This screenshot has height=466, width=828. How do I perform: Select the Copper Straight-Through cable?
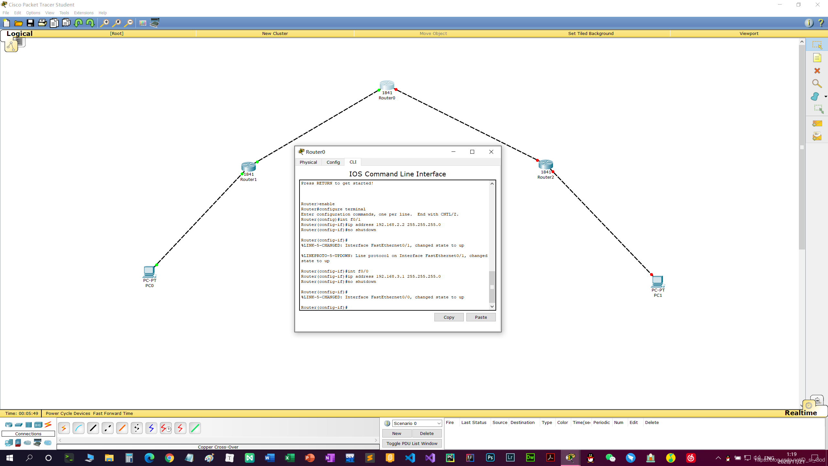click(93, 428)
